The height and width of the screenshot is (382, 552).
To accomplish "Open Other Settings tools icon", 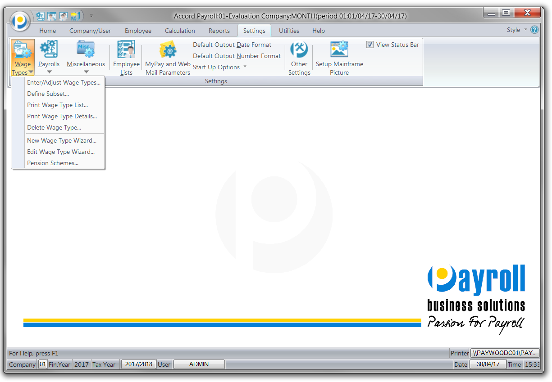I will (299, 49).
